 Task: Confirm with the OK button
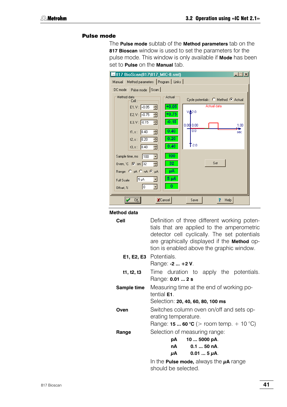click(x=133, y=200)
